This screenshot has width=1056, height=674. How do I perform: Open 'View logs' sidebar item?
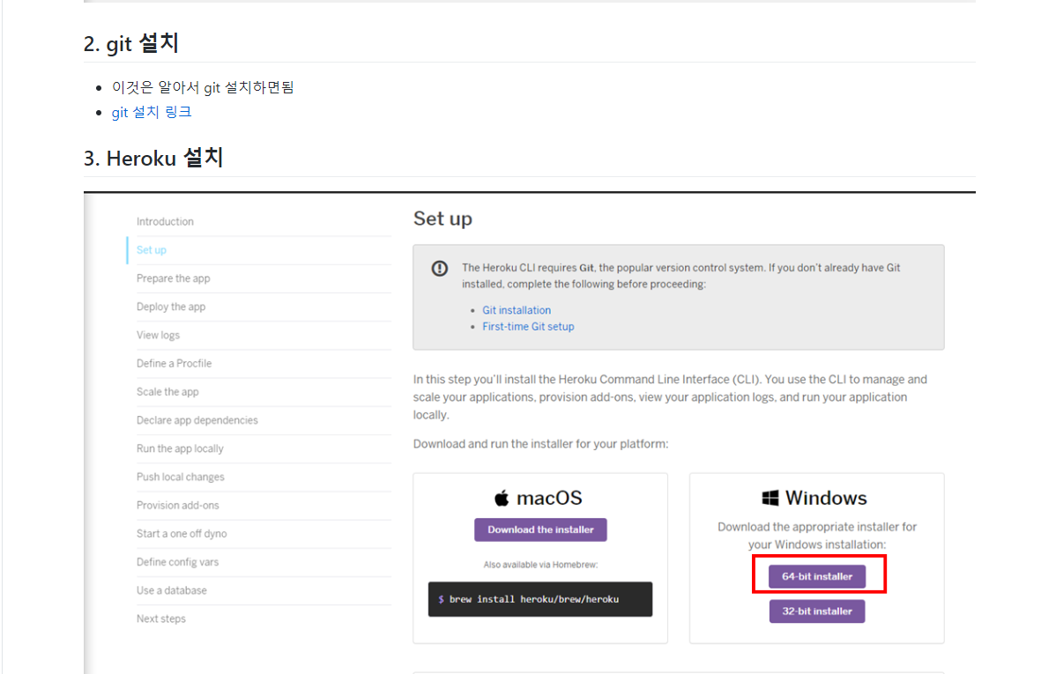159,335
